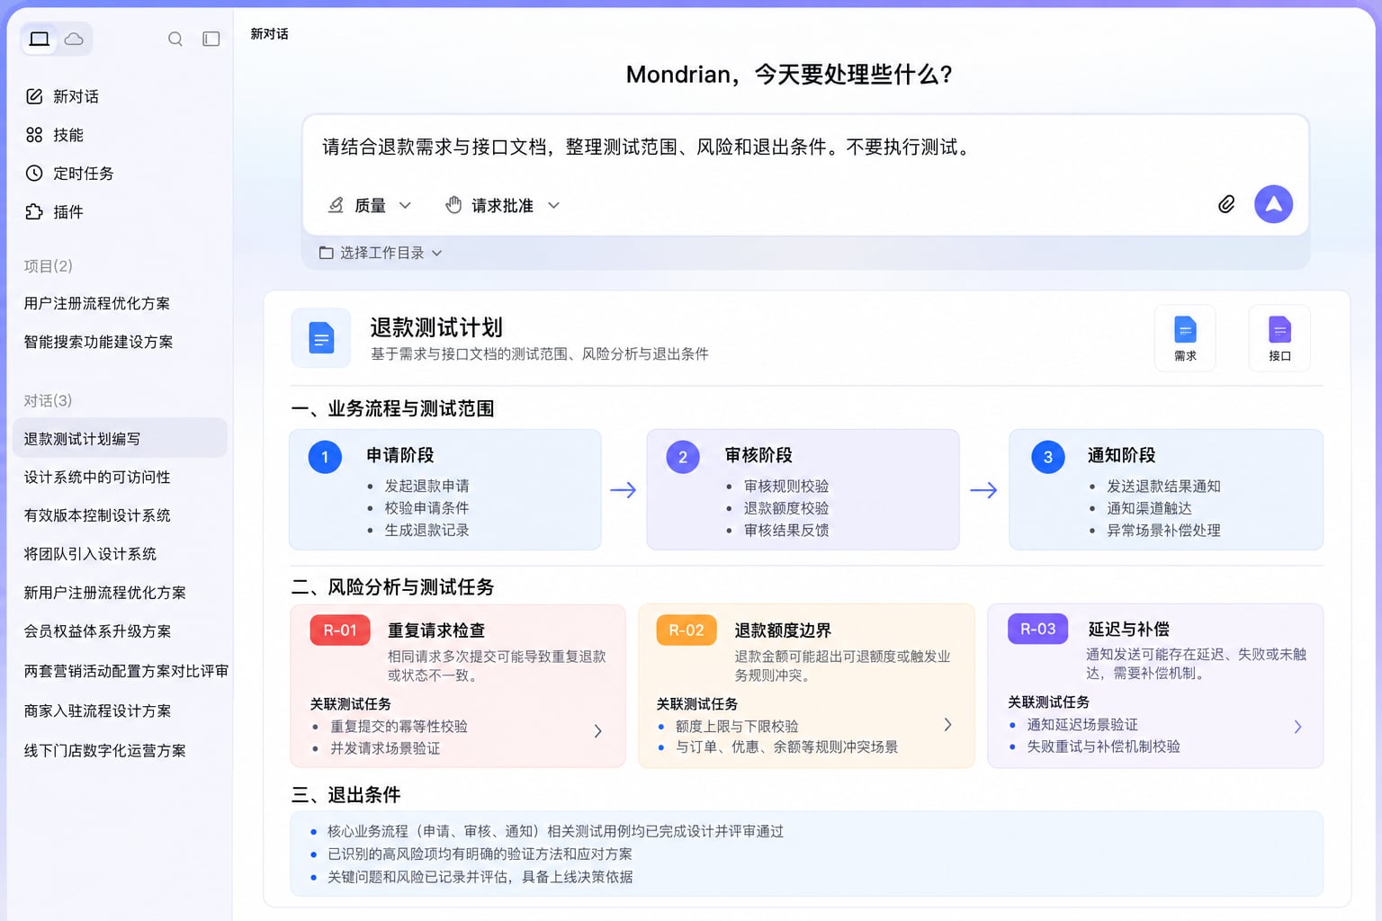Screen dimensions: 1382x921
Task: Select step 1 申请阶段 number badge
Action: coord(325,457)
